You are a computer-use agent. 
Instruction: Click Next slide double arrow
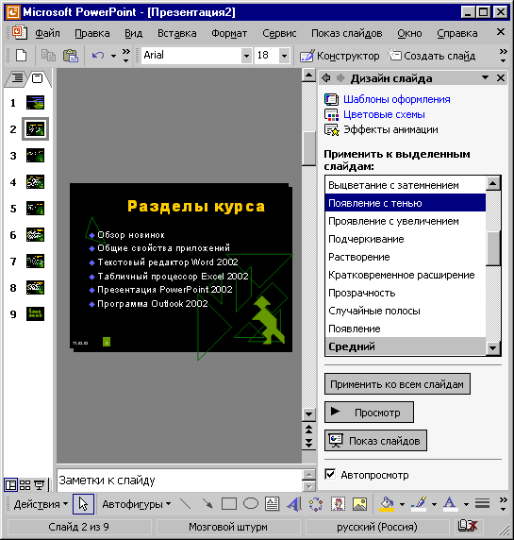click(308, 442)
